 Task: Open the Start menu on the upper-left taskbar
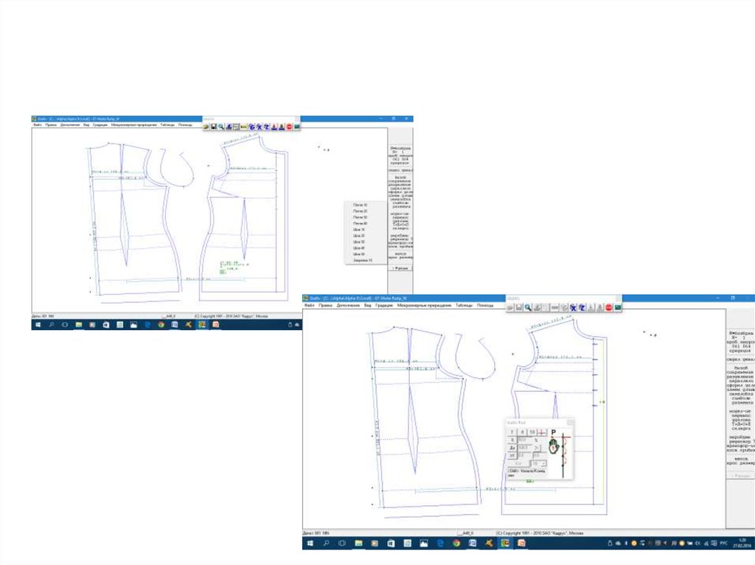click(x=38, y=325)
